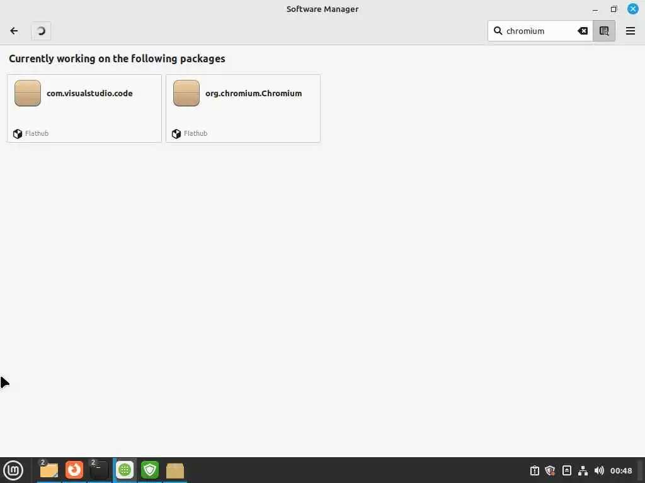Open the package box taskbar item
This screenshot has height=483, width=645.
point(175,470)
